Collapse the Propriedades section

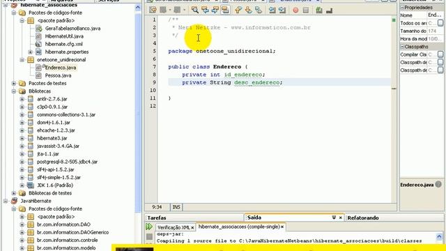click(x=402, y=8)
